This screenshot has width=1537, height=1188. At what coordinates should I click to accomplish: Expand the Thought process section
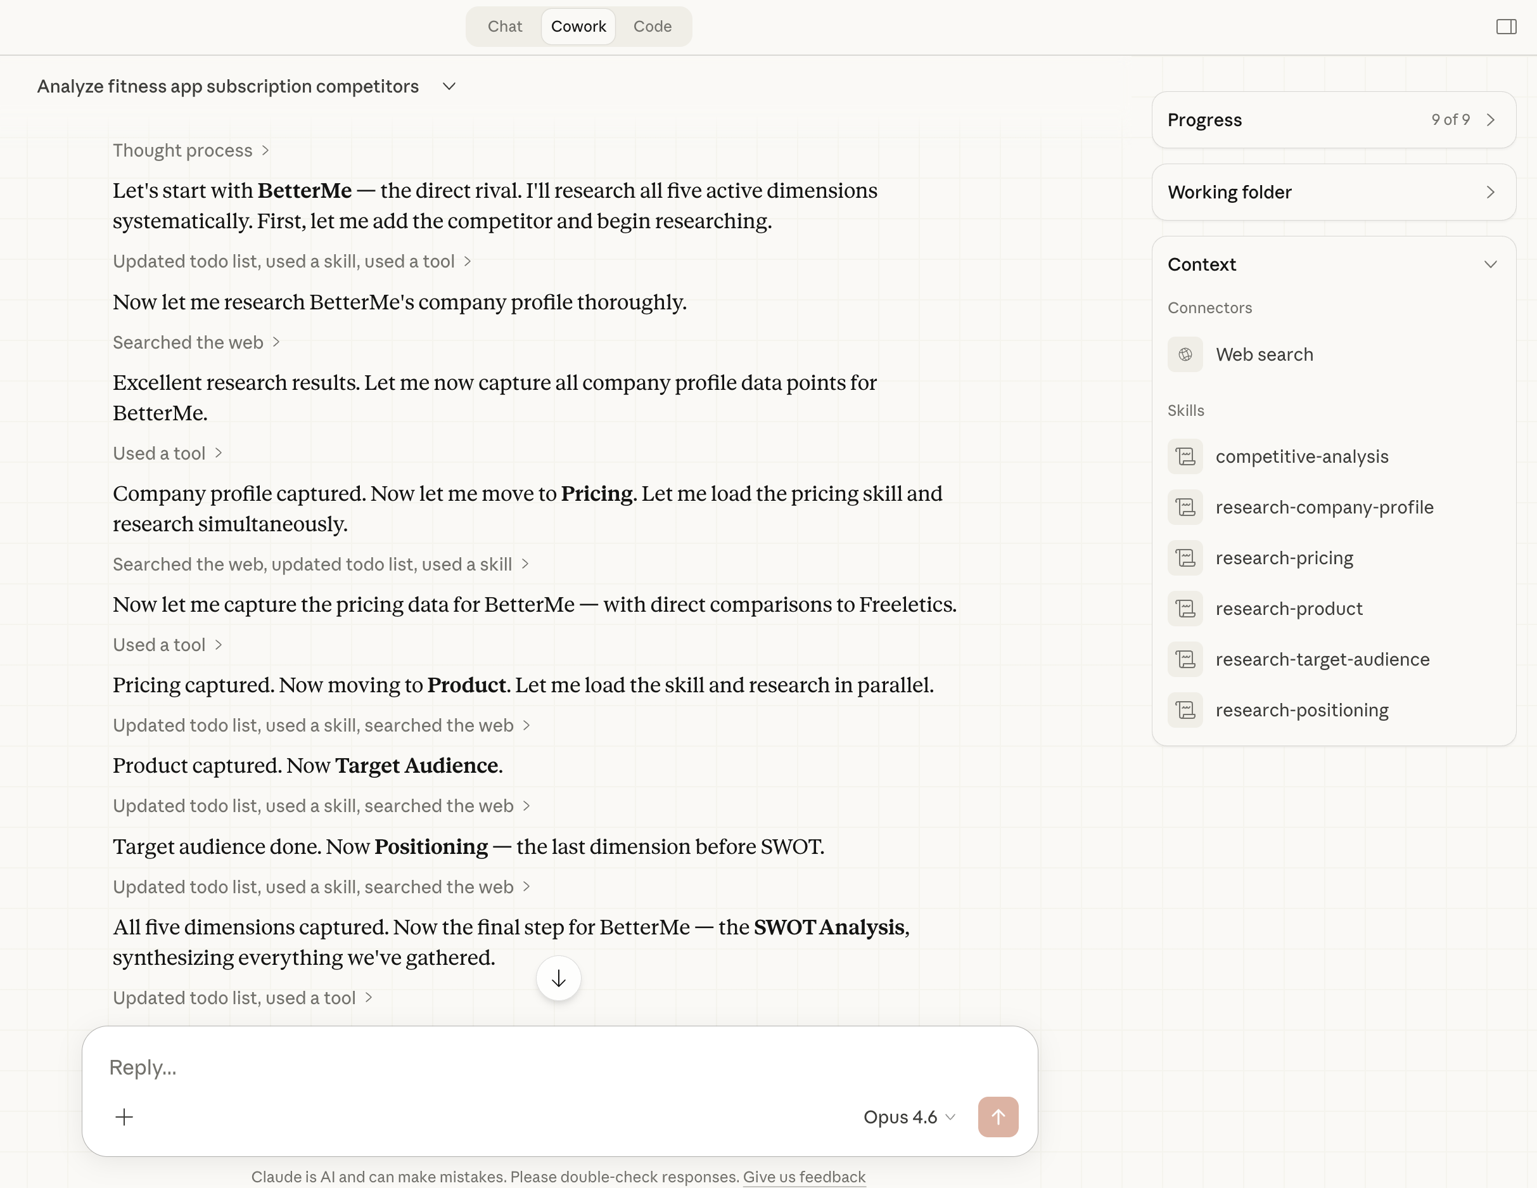191,150
